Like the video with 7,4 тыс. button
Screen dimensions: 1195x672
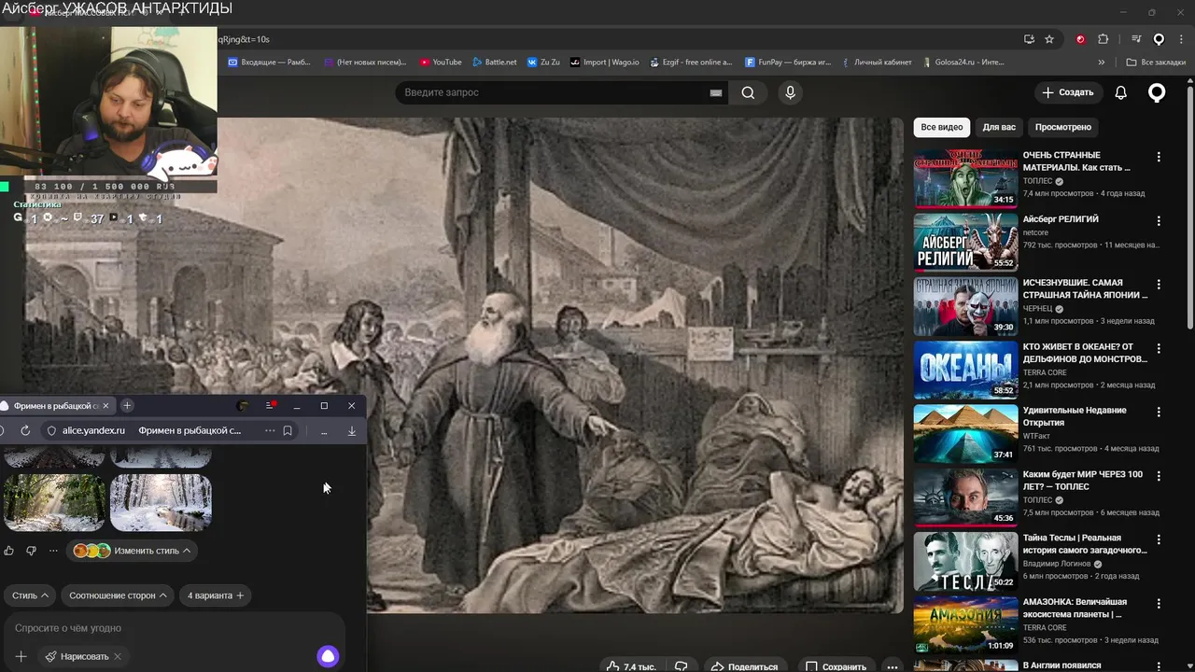[x=630, y=666]
